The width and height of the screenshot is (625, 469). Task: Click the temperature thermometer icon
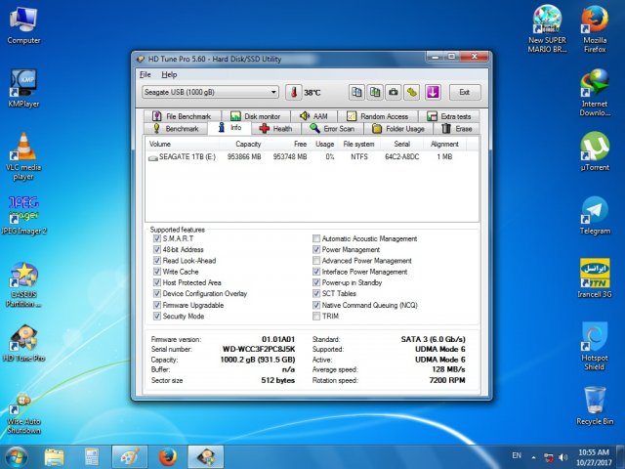(293, 92)
